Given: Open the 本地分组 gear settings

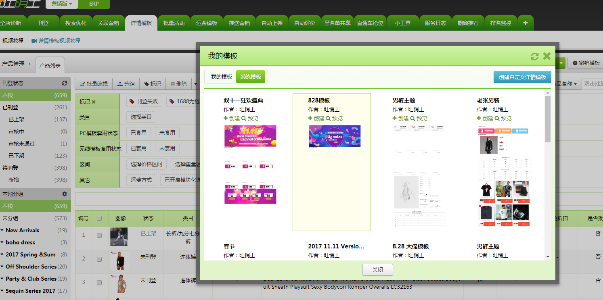Looking at the screenshot, I should (64, 194).
